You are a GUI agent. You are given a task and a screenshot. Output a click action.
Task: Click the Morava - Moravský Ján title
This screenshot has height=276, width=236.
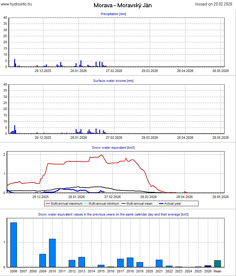pyautogui.click(x=123, y=5)
